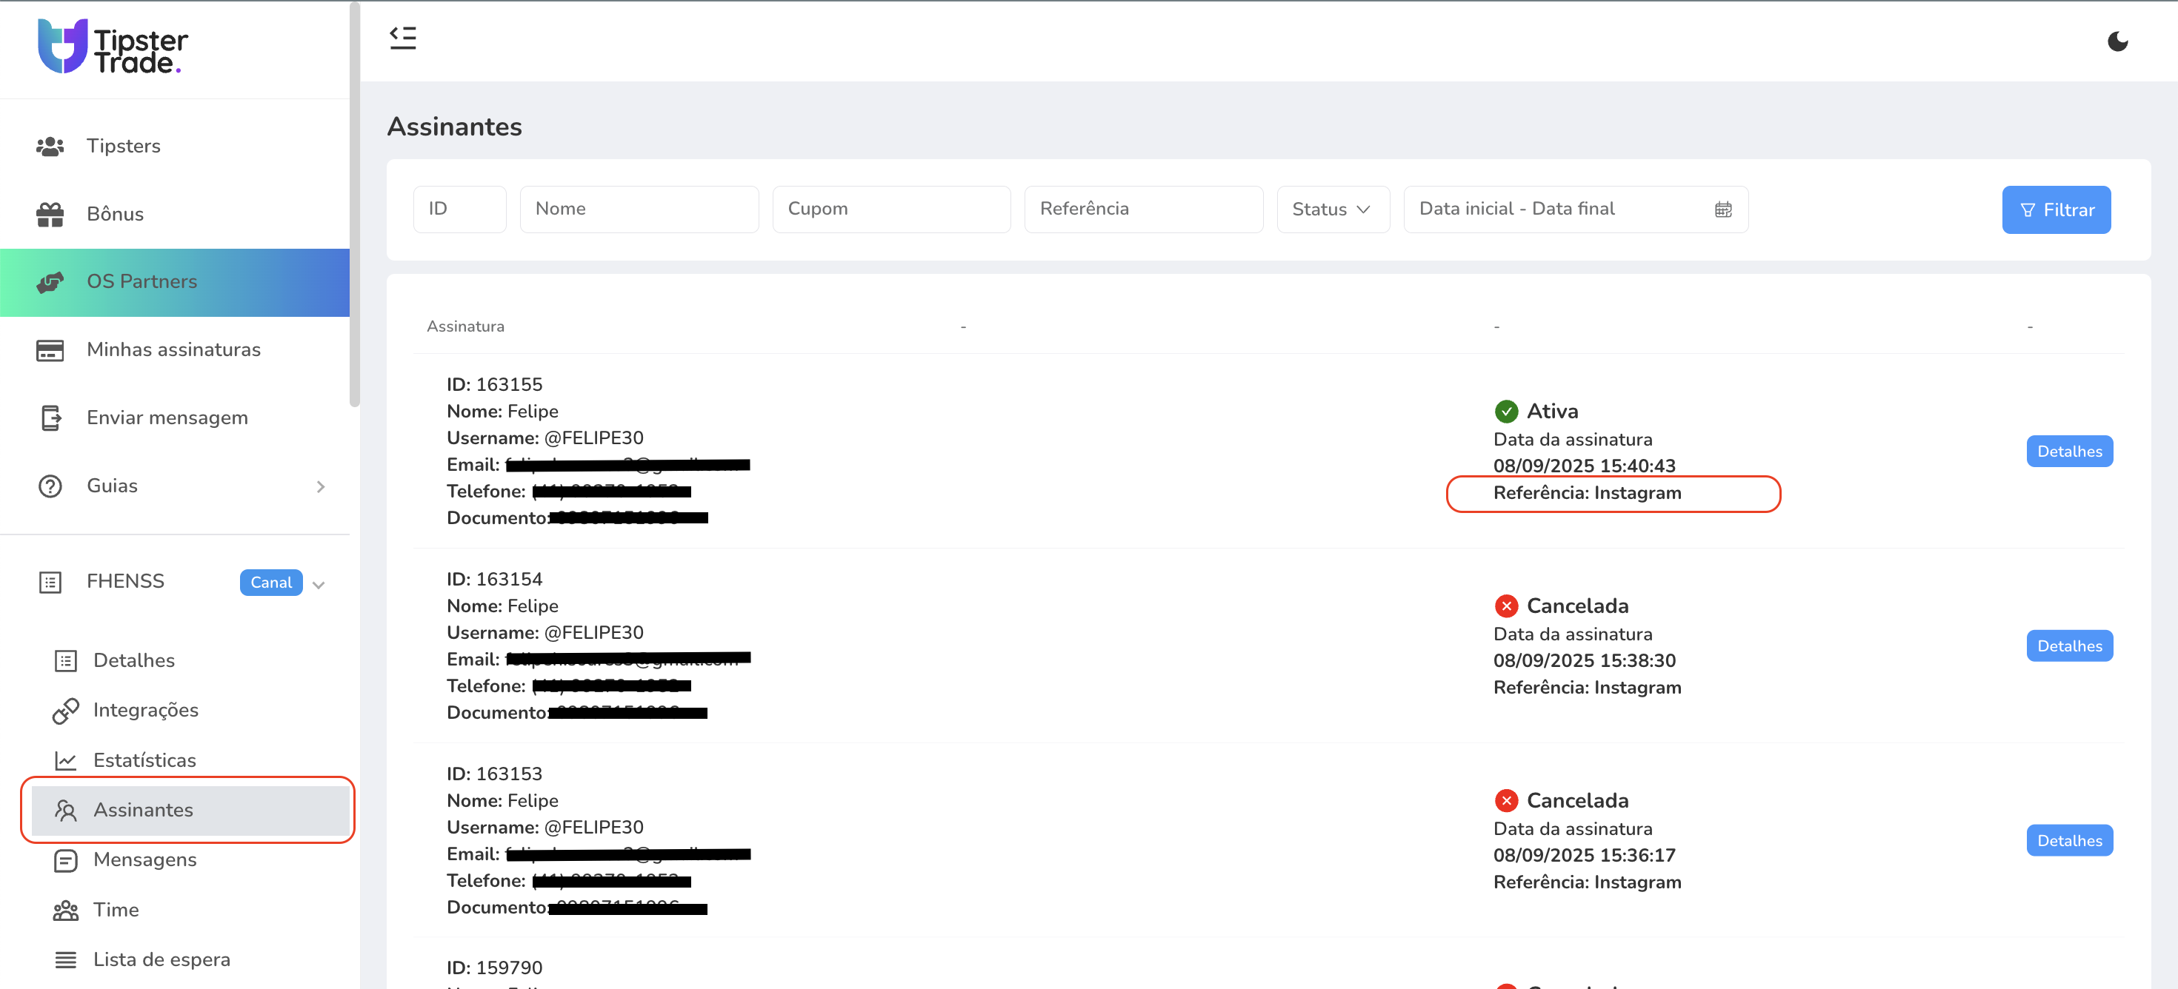The height and width of the screenshot is (989, 2178).
Task: Focus the ID filter field
Action: [x=459, y=209]
